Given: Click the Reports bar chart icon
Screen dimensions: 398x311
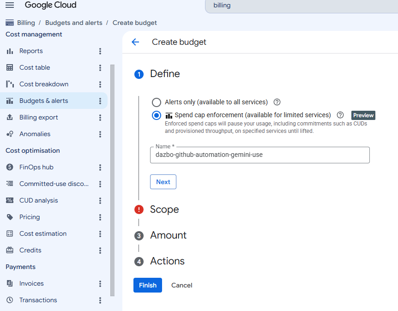Looking at the screenshot, I should 10,51.
